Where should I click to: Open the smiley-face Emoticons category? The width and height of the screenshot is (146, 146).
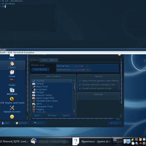pos(12,117)
